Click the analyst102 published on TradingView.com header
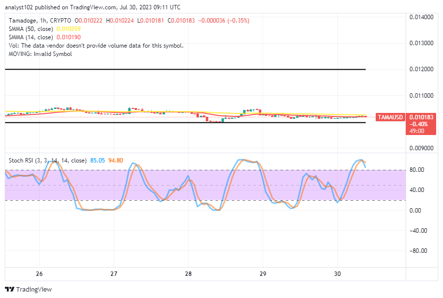The image size is (443, 298). (x=93, y=7)
